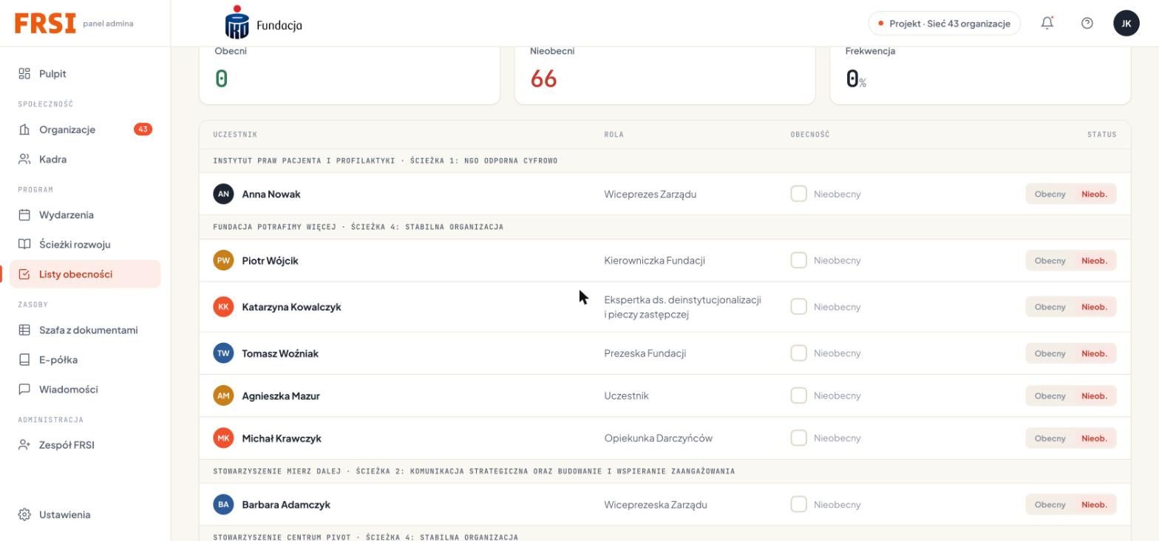1159x541 pixels.
Task: Click Barbara Adamczyk's BA avatar
Action: pos(223,505)
